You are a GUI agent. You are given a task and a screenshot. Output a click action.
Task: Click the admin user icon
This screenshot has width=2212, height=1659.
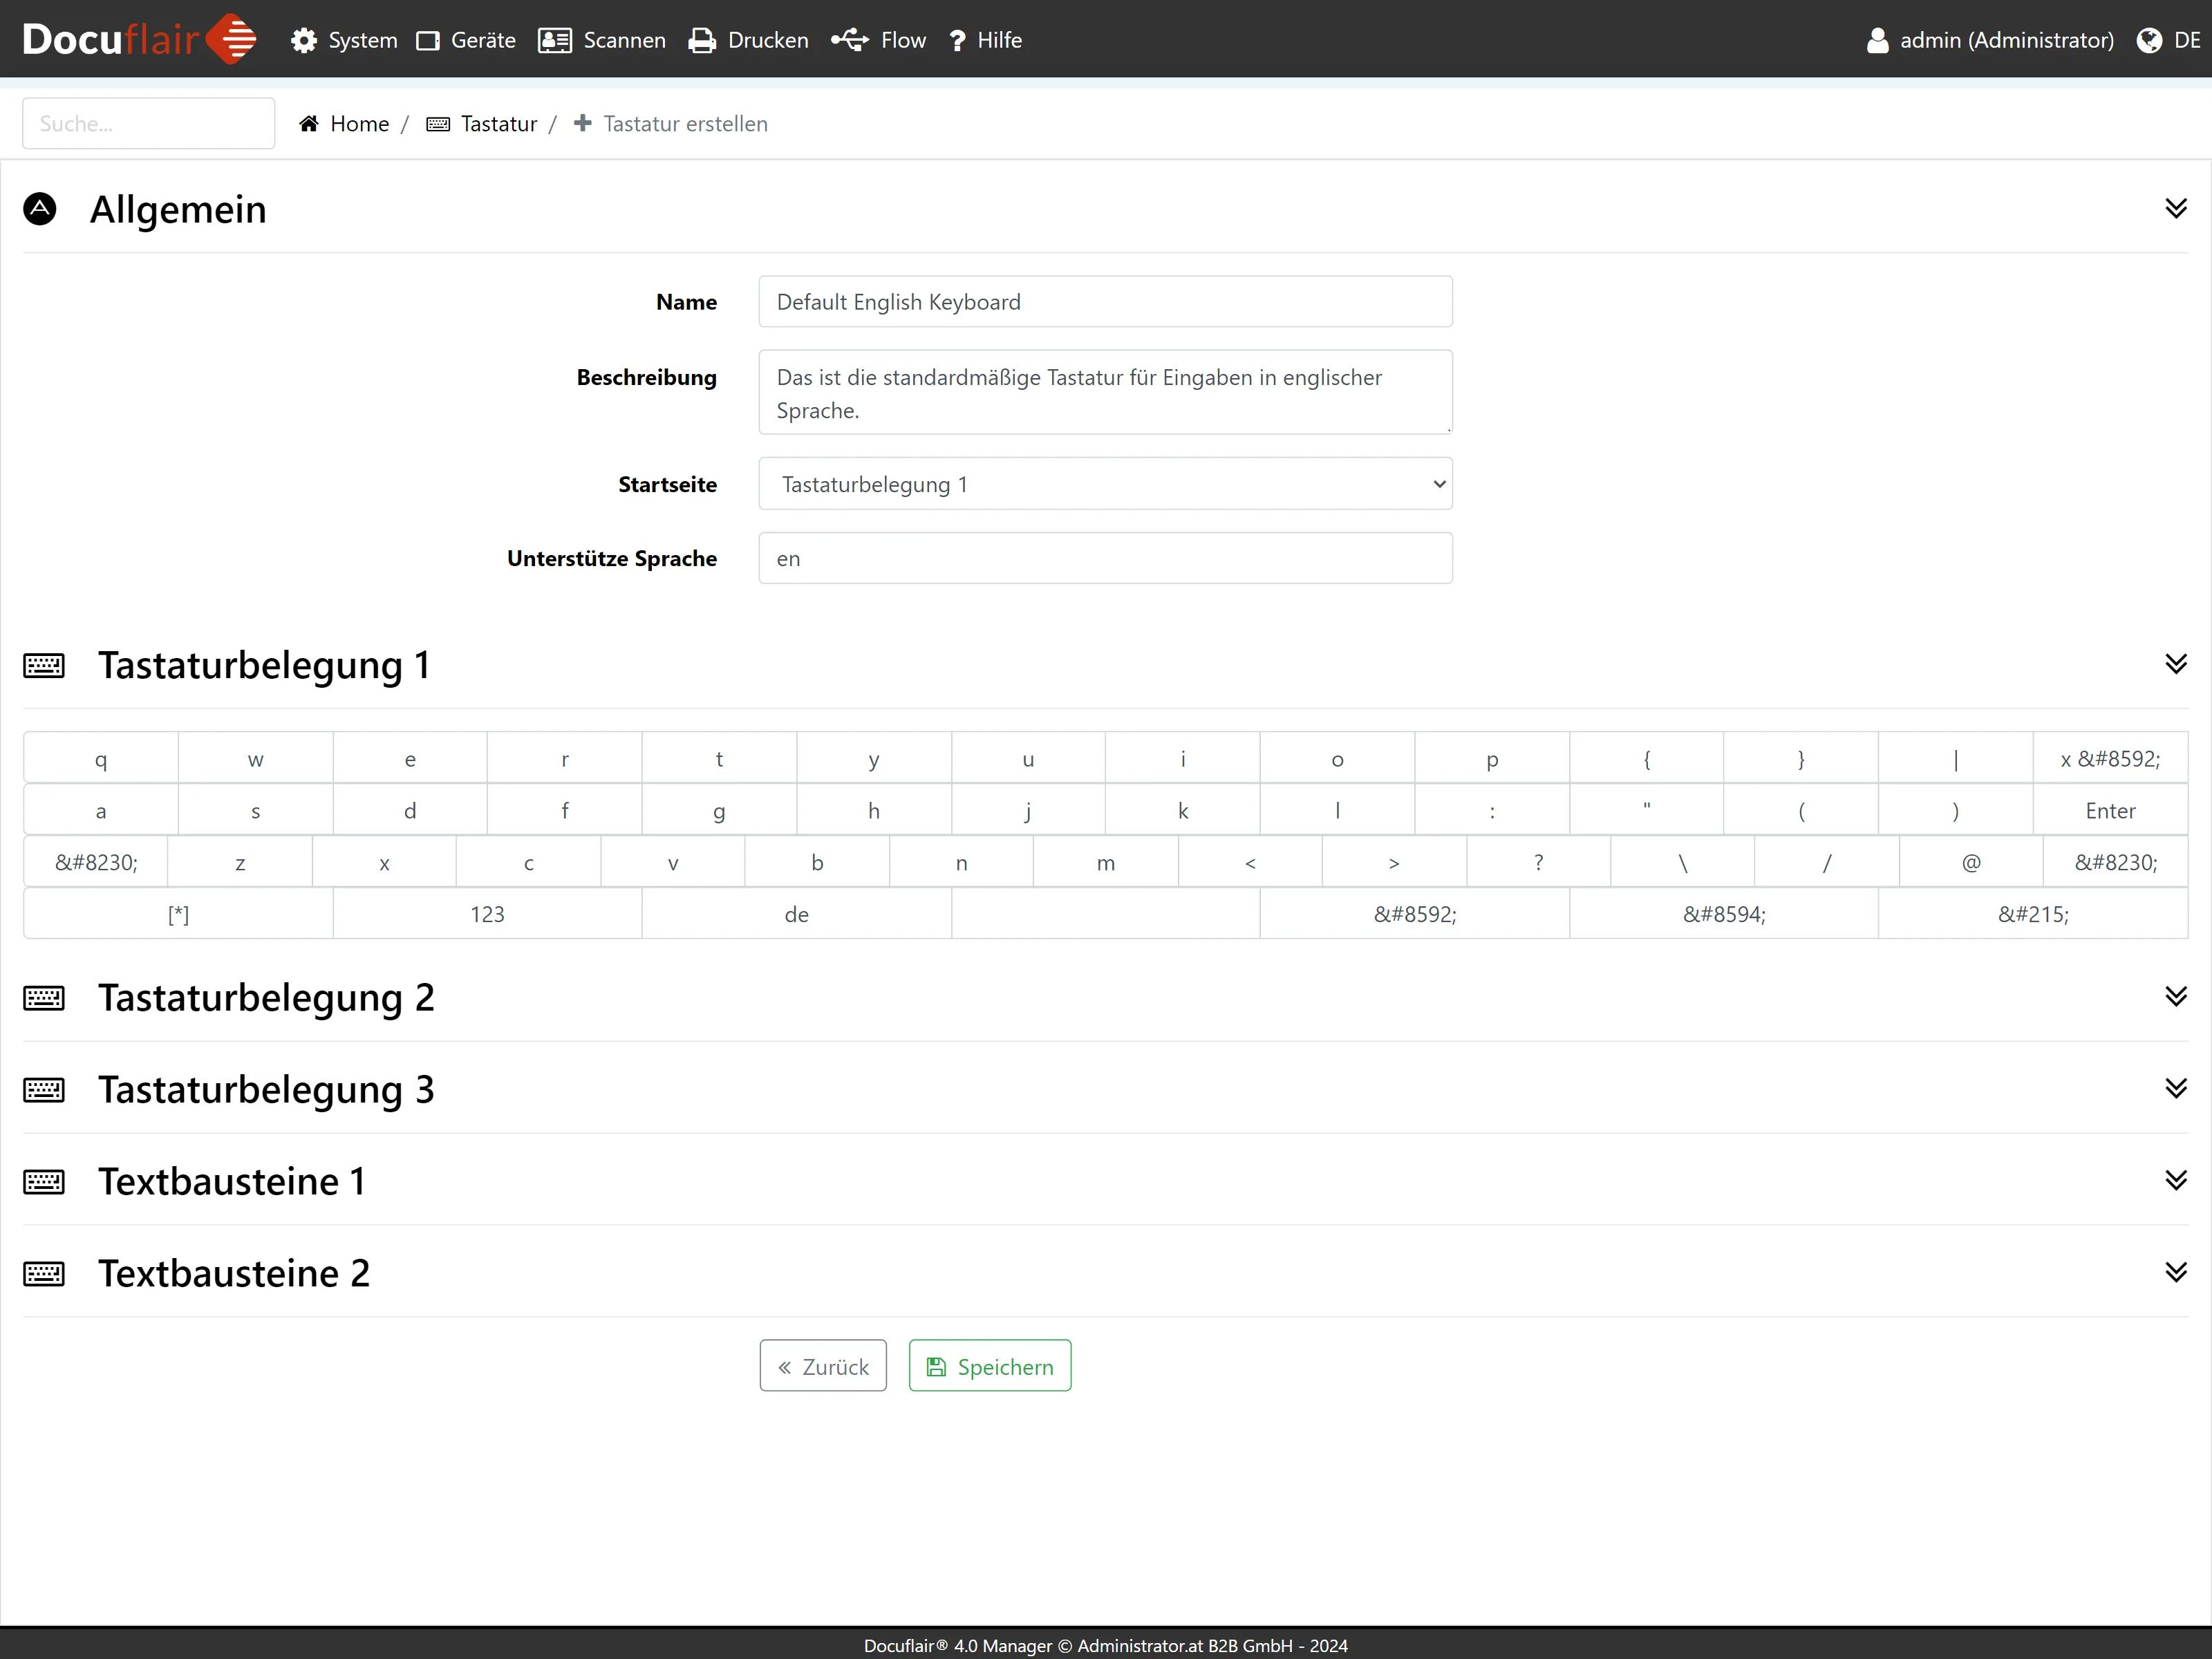click(x=1877, y=40)
